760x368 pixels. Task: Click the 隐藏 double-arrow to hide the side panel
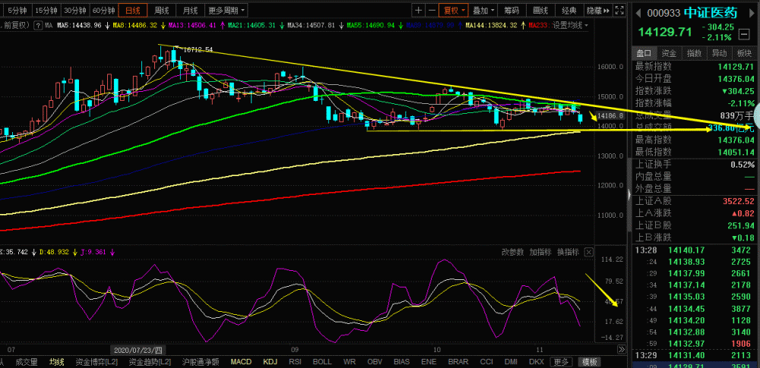tap(597, 10)
